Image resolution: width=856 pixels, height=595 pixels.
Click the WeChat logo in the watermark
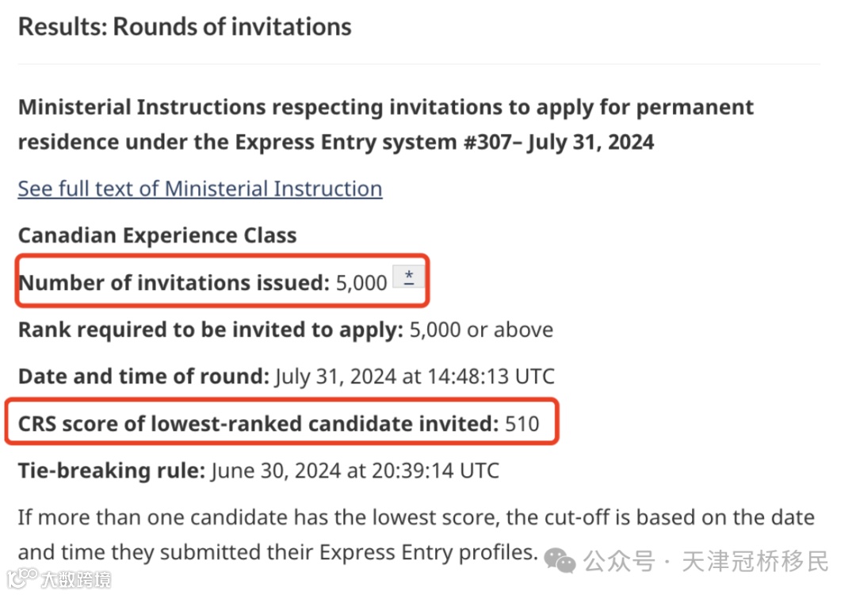click(x=564, y=562)
